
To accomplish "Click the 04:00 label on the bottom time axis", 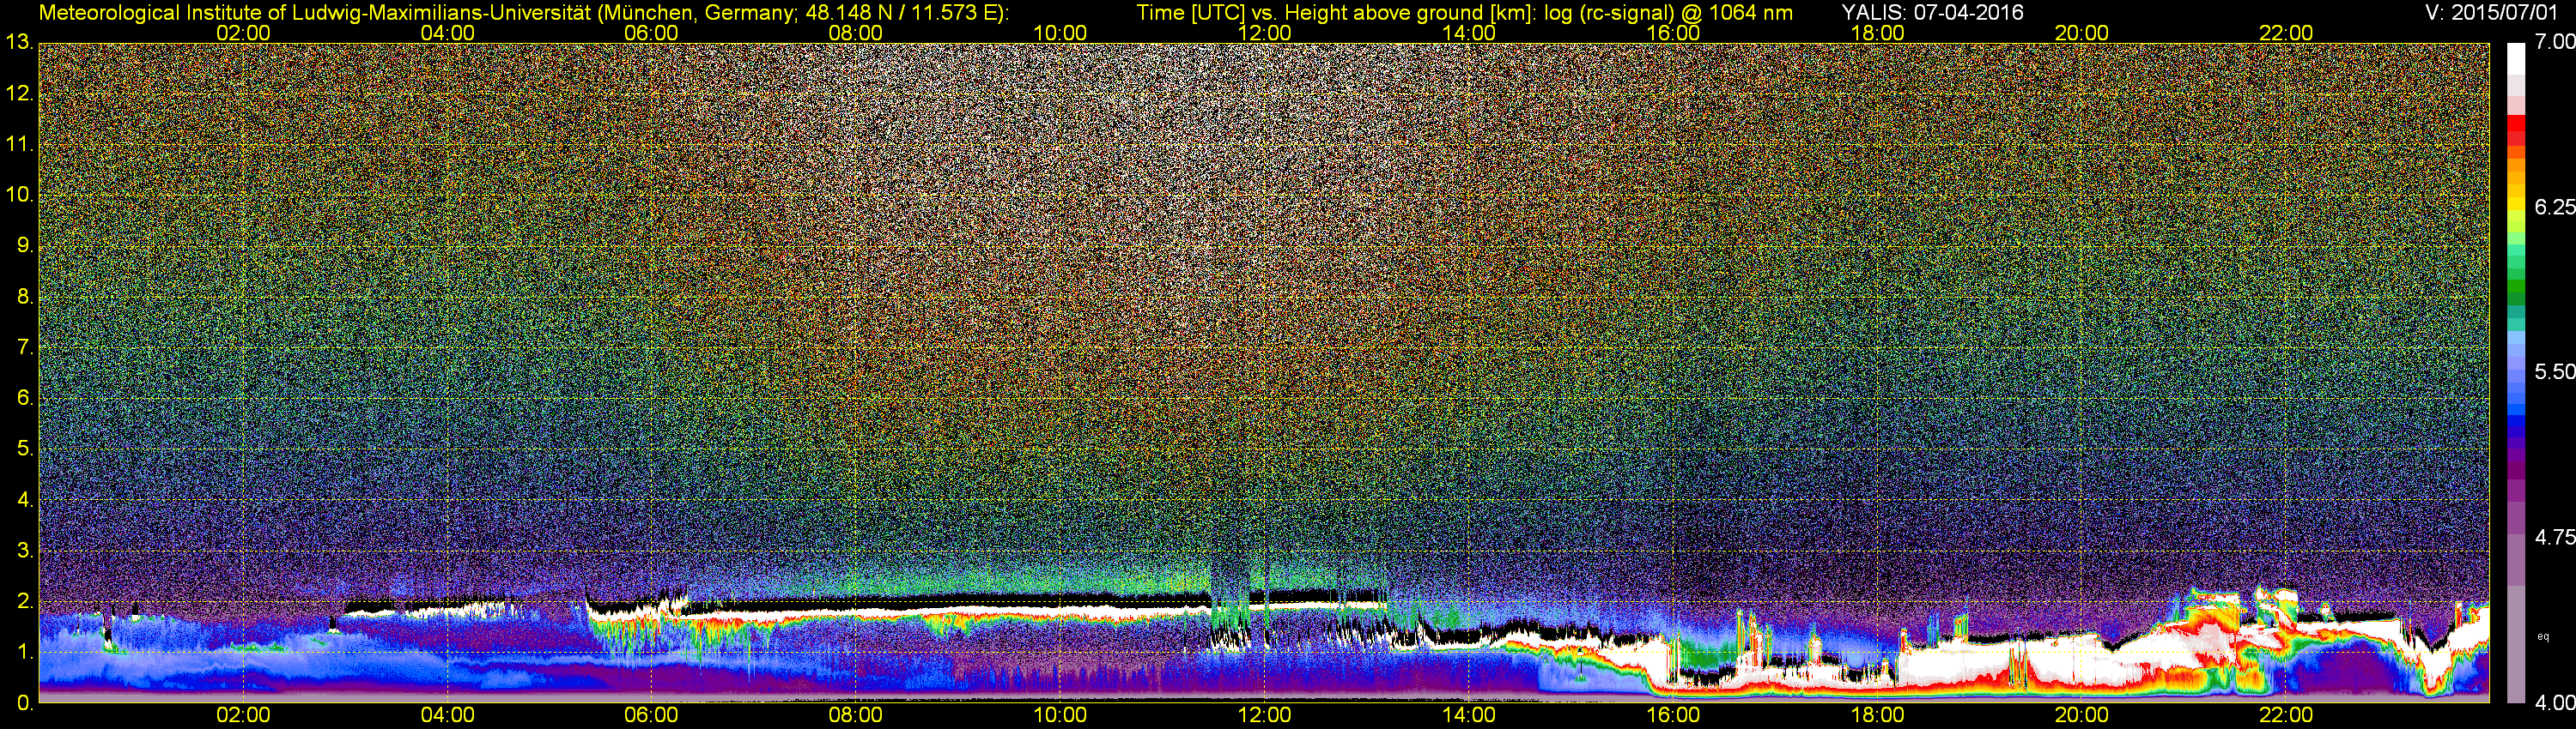I will (x=447, y=715).
